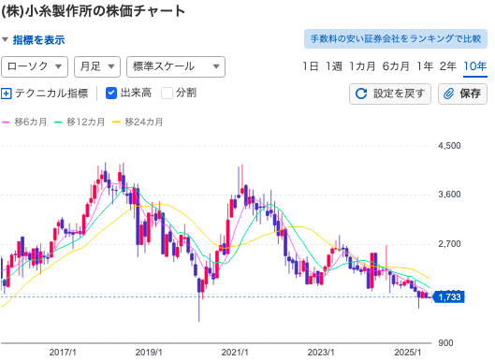Click the yellow 移24カ月 legend swatch
495x361 pixels.
[116, 123]
